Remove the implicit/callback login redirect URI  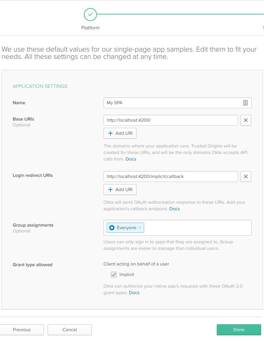[x=246, y=176]
